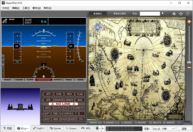Select the BATT system health box
Viewport: 193px width, 132px height.
pos(47,113)
